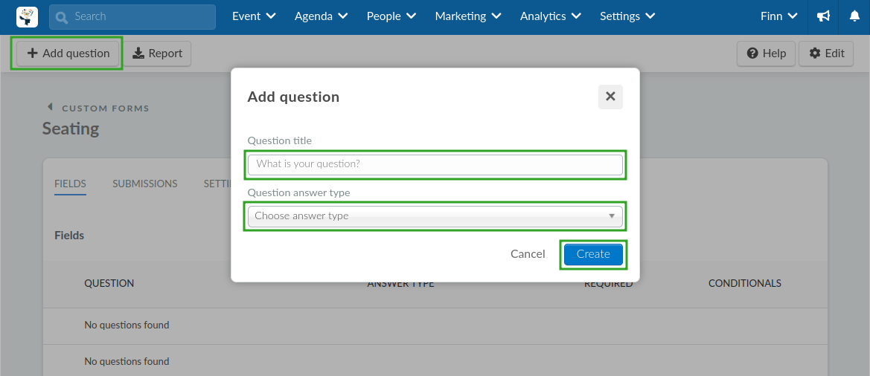The height and width of the screenshot is (376, 870).
Task: Click the blue Create button
Action: (x=593, y=254)
